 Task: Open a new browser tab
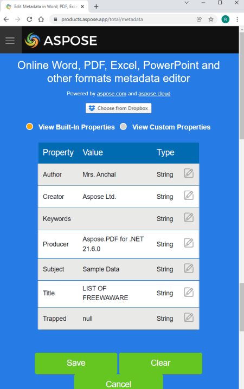(x=97, y=7)
